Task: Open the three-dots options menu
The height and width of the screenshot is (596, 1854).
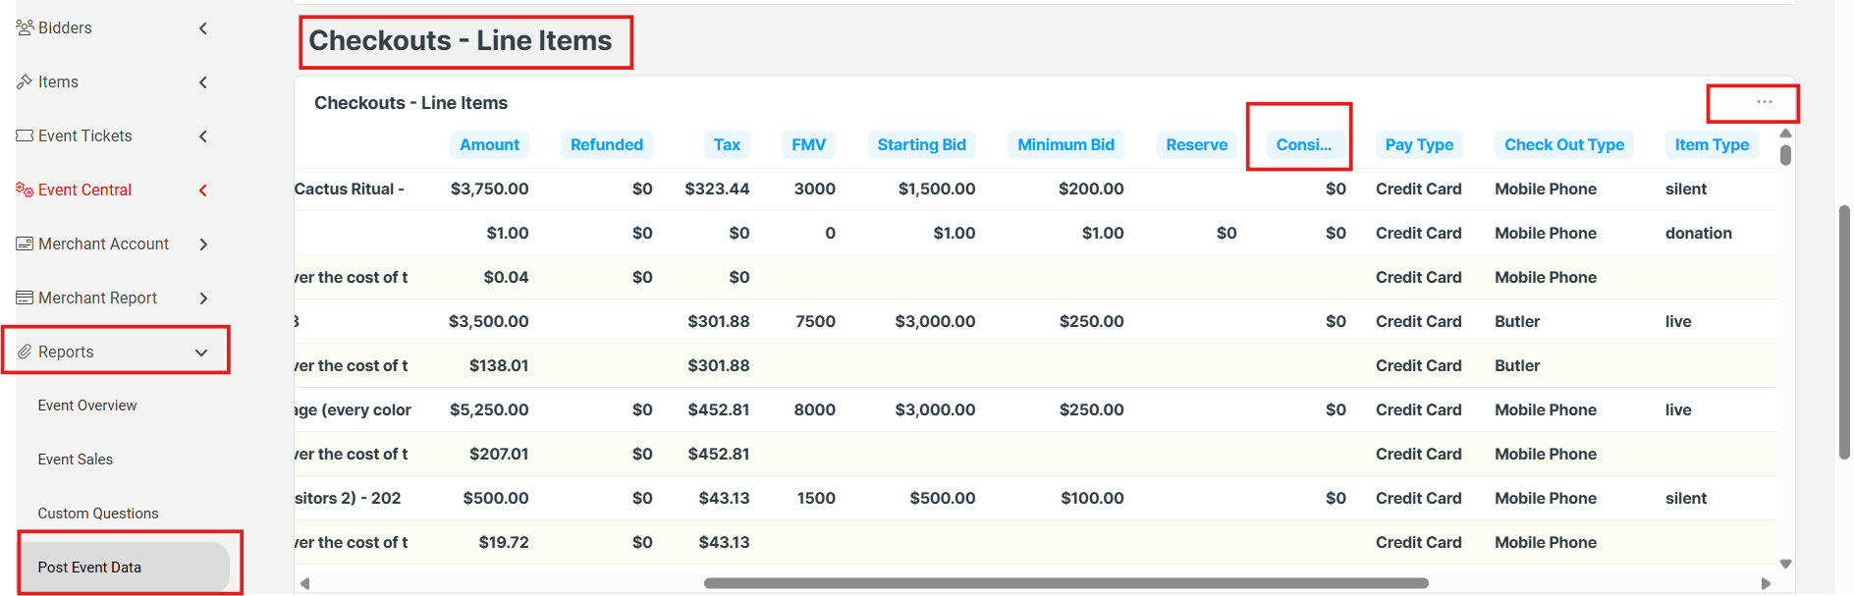Action: pyautogui.click(x=1764, y=102)
